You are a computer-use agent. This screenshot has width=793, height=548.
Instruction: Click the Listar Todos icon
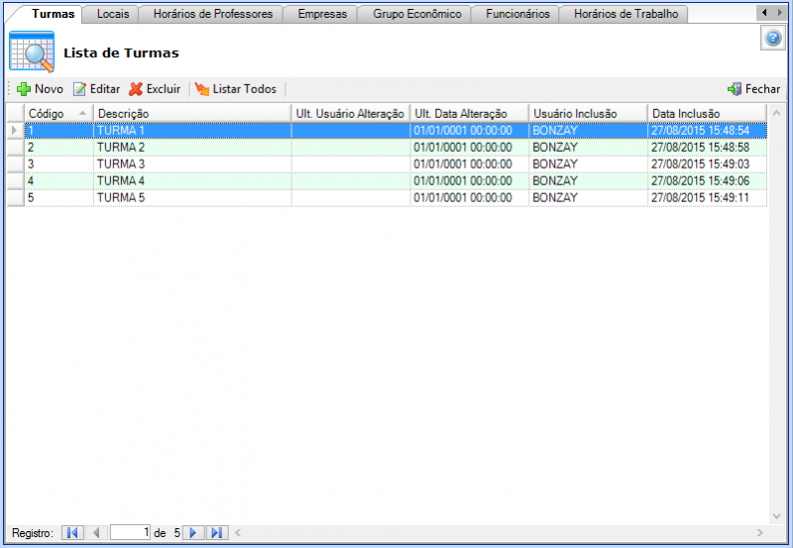tap(202, 89)
